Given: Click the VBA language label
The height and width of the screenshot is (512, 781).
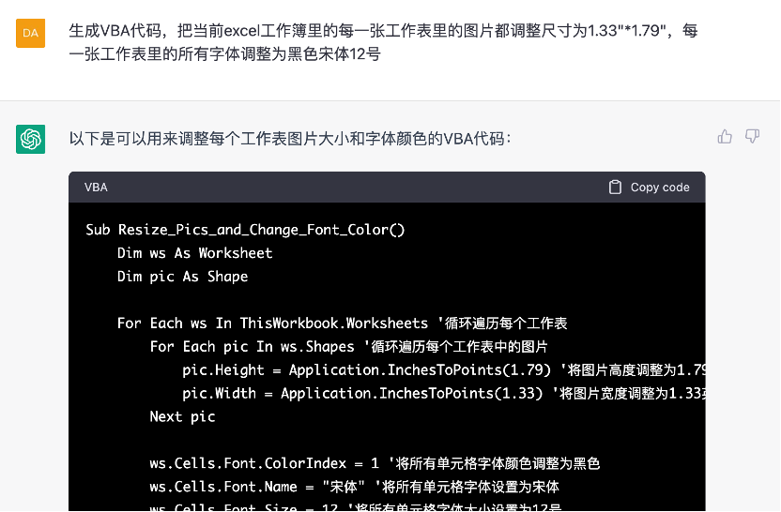Looking at the screenshot, I should click(x=96, y=188).
